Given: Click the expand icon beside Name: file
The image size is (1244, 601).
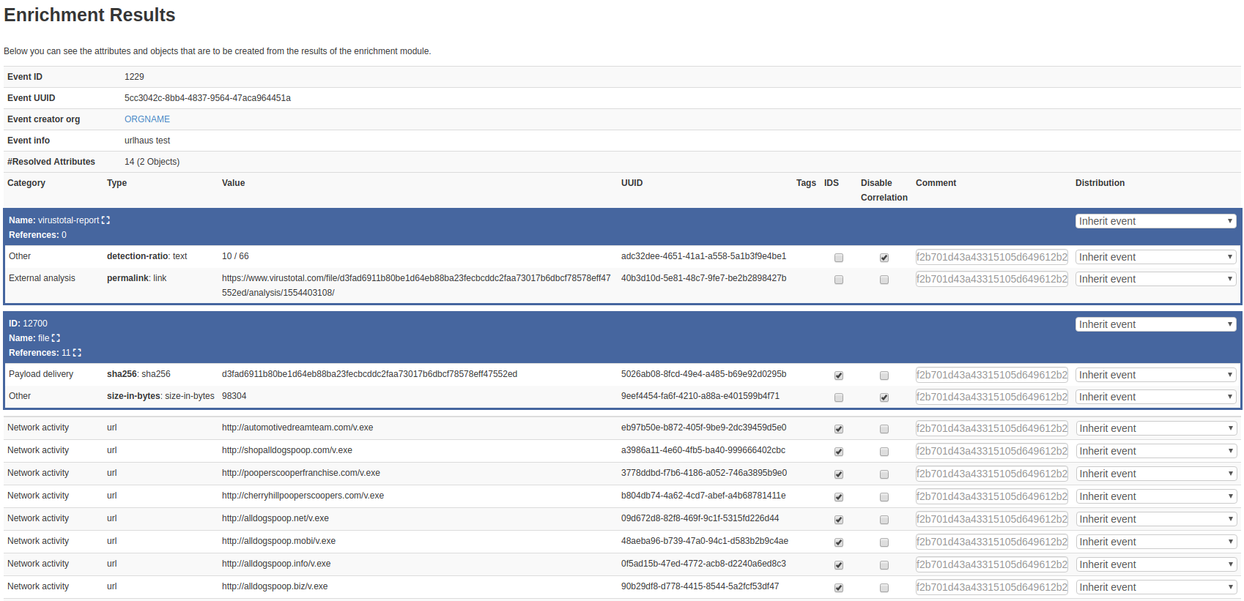Looking at the screenshot, I should click(56, 338).
